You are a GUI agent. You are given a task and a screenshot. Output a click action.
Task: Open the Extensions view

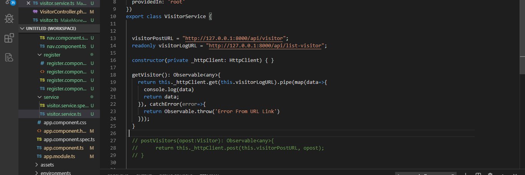point(9,38)
